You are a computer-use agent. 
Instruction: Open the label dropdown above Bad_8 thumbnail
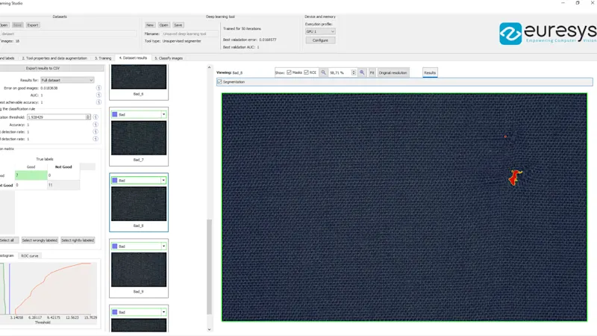click(x=139, y=180)
